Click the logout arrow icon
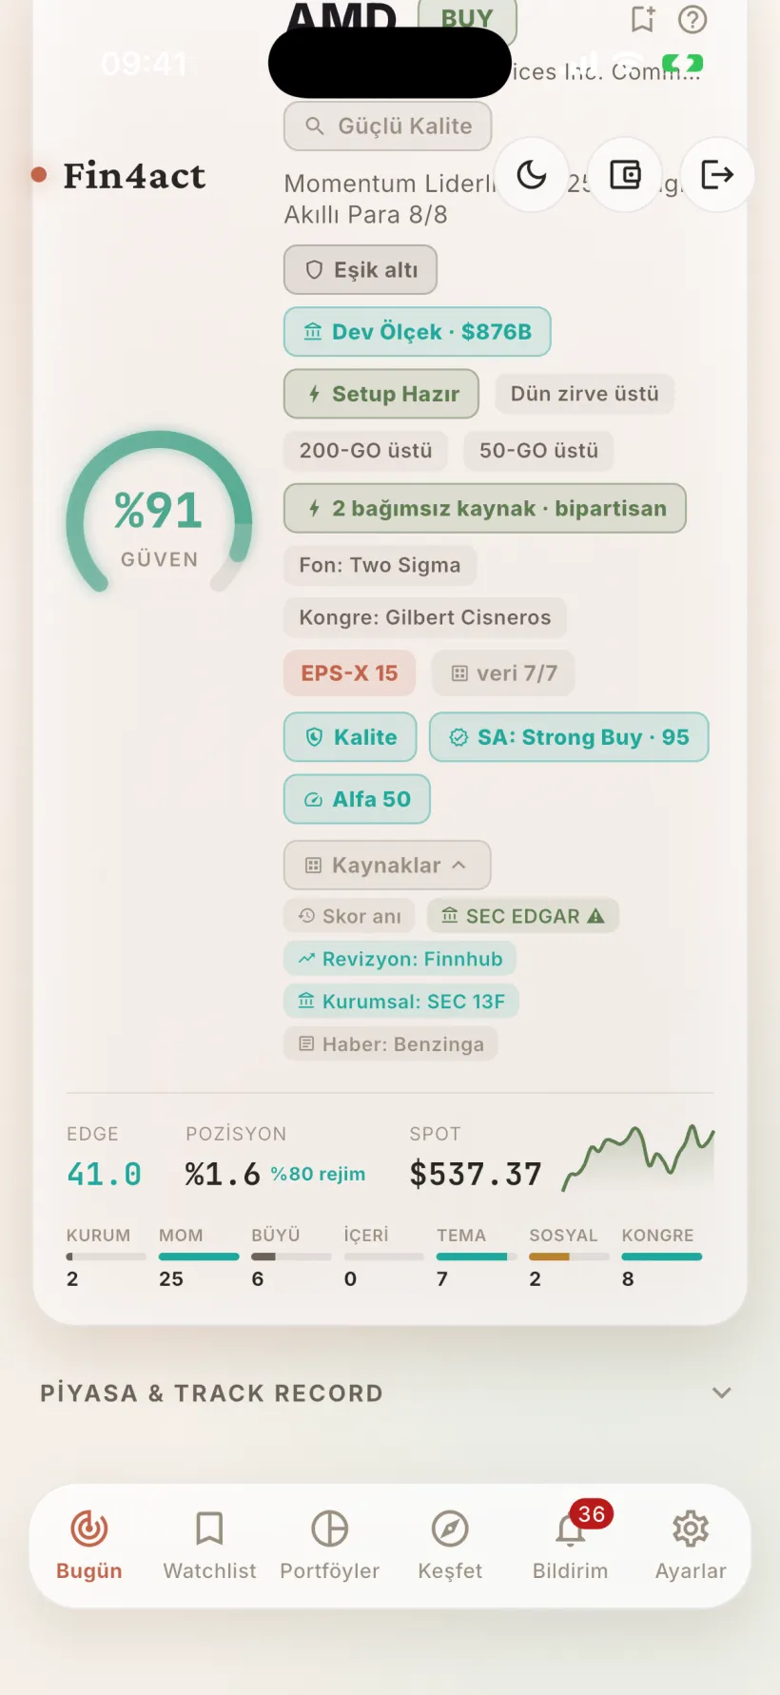This screenshot has height=1695, width=780. 717,175
